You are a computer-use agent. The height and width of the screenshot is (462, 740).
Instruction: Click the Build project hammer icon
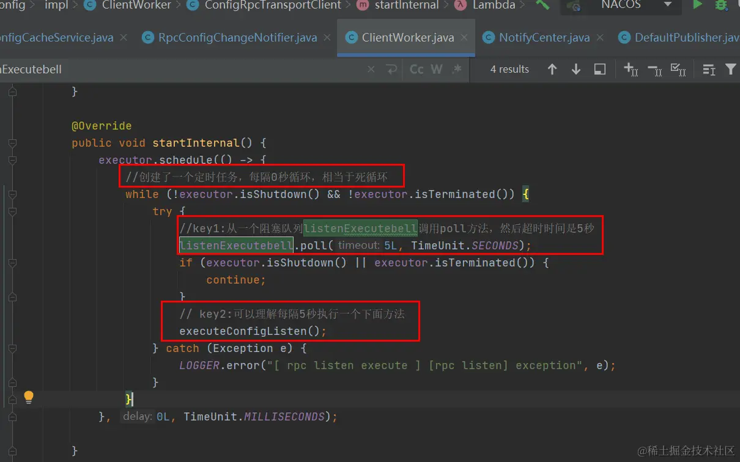point(542,5)
